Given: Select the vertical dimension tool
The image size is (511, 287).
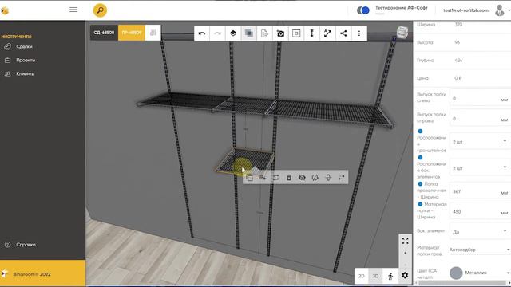Looking at the screenshot, I should (x=311, y=33).
